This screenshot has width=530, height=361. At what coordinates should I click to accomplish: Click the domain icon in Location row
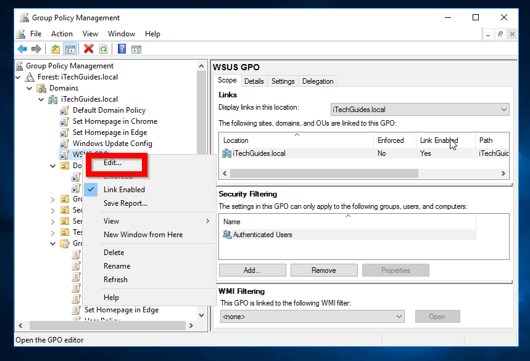pyautogui.click(x=227, y=153)
